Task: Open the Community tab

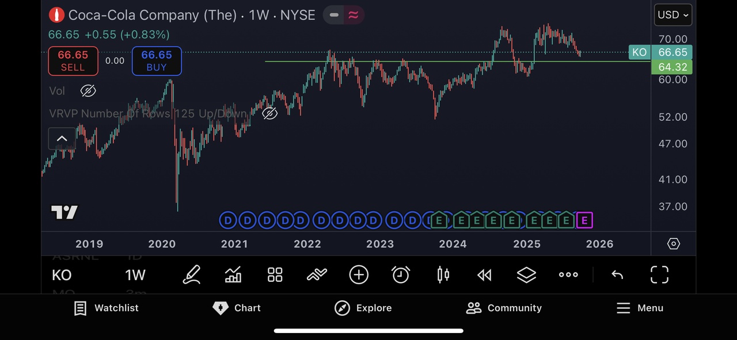Action: 504,308
